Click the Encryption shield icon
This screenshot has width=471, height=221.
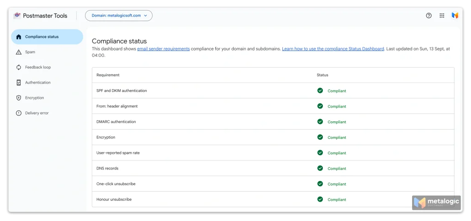tap(18, 98)
